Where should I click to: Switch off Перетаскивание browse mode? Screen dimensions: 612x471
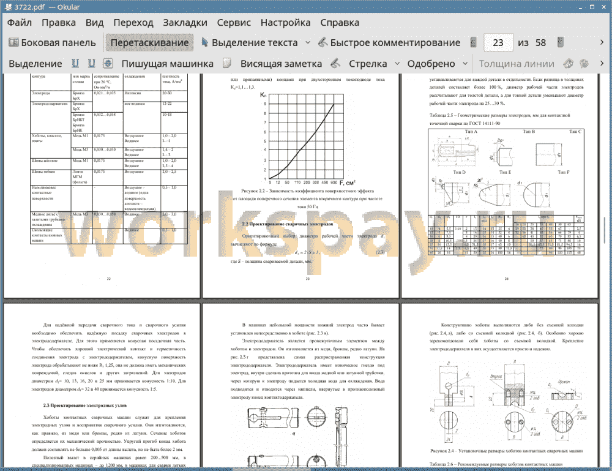[x=149, y=43]
